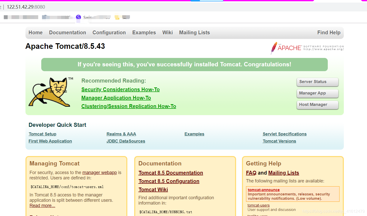Click the Apache Tomcat/8.5.43 heading

(65, 46)
